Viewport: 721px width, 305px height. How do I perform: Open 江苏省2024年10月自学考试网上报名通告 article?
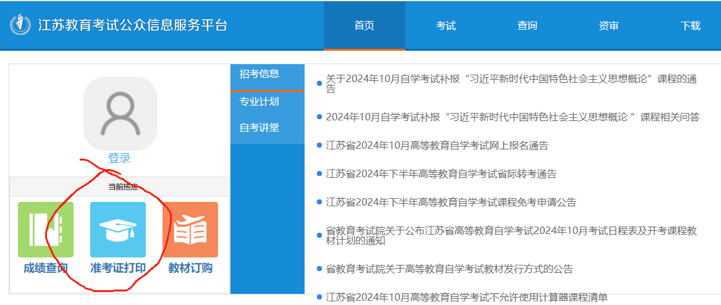437,146
